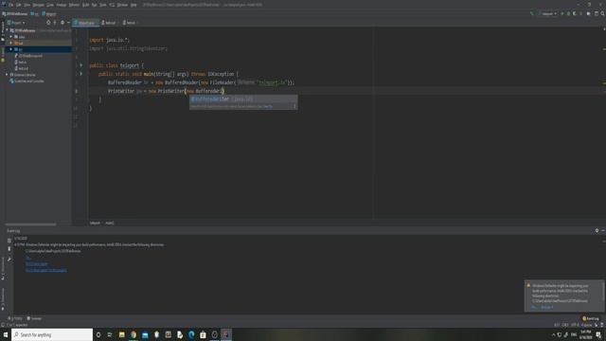The height and width of the screenshot is (341, 606).
Task: Toggle scroll to end icon in Event Log
Action: coord(9,249)
